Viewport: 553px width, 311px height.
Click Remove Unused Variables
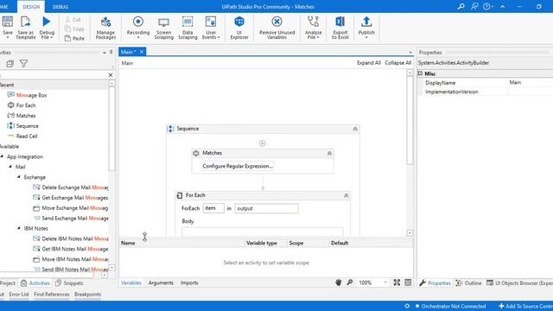276,28
